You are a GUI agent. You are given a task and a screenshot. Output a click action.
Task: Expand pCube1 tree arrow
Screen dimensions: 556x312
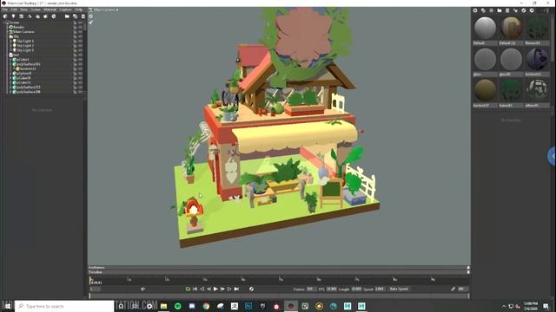click(x=10, y=60)
